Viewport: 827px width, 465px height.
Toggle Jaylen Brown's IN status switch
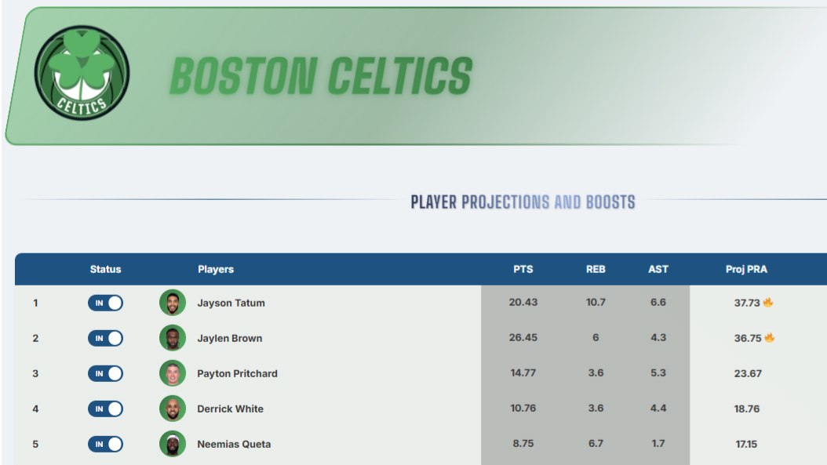pos(105,338)
